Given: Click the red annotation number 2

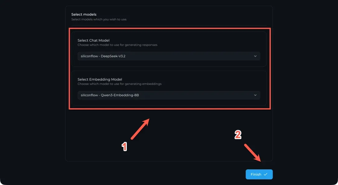Looking at the screenshot, I should pos(238,135).
